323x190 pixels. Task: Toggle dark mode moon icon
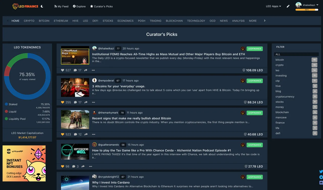pyautogui.click(x=42, y=6)
